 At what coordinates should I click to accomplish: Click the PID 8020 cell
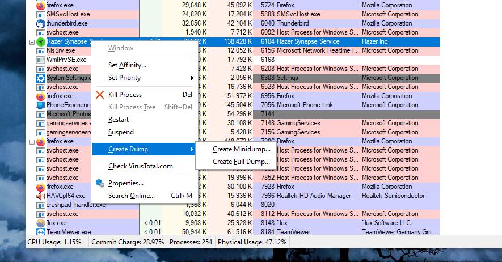[x=268, y=205]
